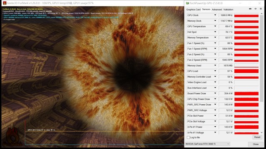Click the GPU-Z refresh icon
The height and width of the screenshot is (149, 266).
tap(256, 9)
